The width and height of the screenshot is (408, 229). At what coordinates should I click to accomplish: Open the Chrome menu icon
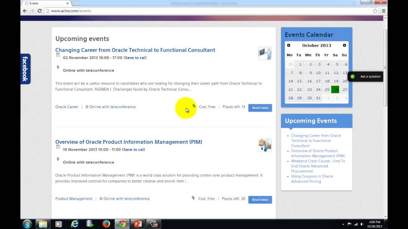point(384,11)
